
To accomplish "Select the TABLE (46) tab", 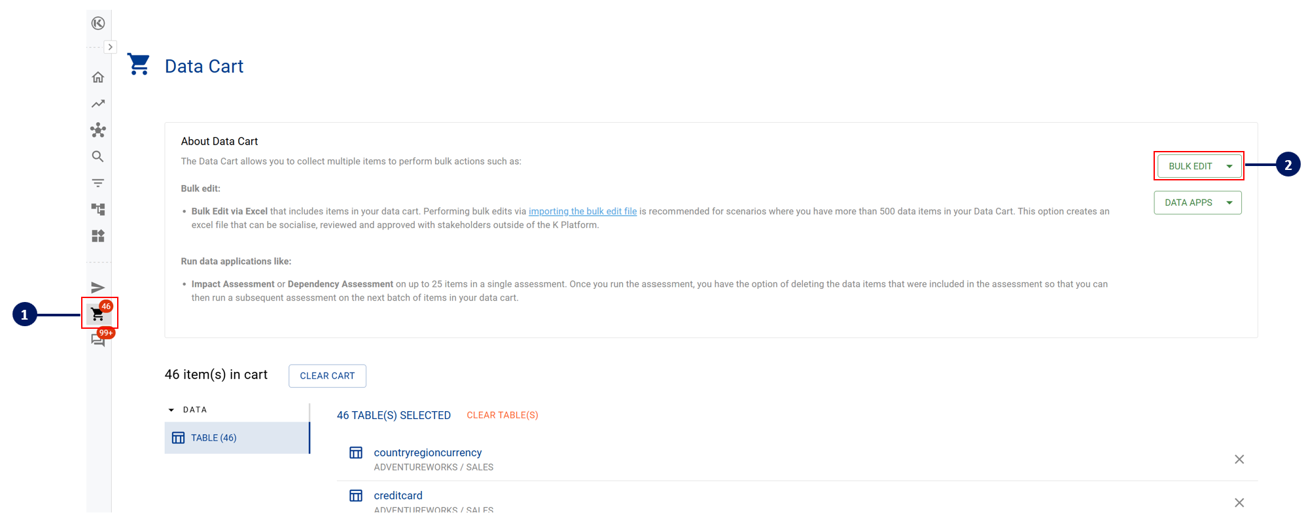I will click(x=237, y=438).
